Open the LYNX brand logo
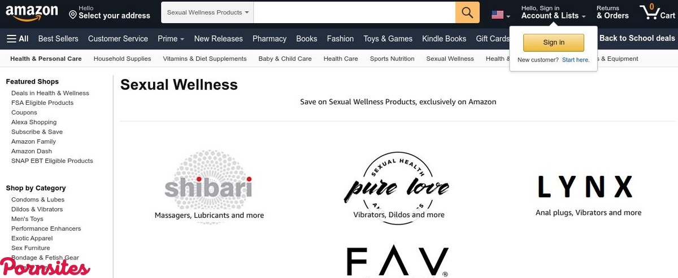678x278 pixels. pyautogui.click(x=585, y=187)
